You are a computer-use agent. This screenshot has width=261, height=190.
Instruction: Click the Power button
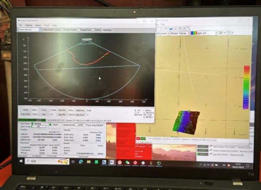(44, 110)
